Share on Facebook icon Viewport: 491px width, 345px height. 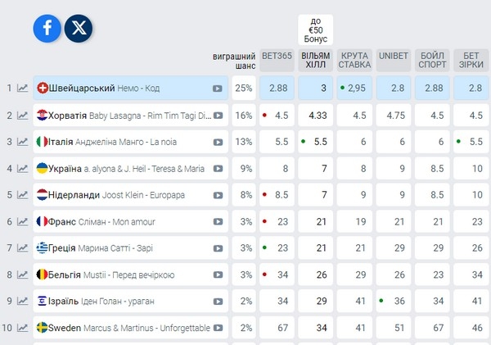coord(47,29)
